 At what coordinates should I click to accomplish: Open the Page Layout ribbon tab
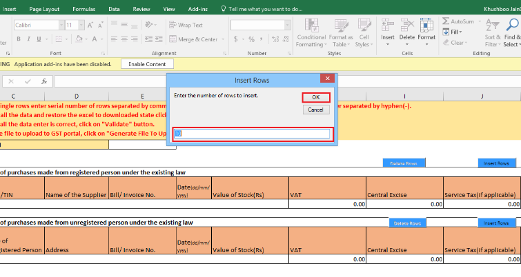[45, 9]
